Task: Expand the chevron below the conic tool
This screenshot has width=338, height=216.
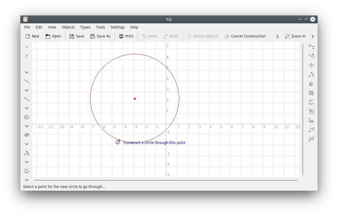Action: click(x=27, y=144)
